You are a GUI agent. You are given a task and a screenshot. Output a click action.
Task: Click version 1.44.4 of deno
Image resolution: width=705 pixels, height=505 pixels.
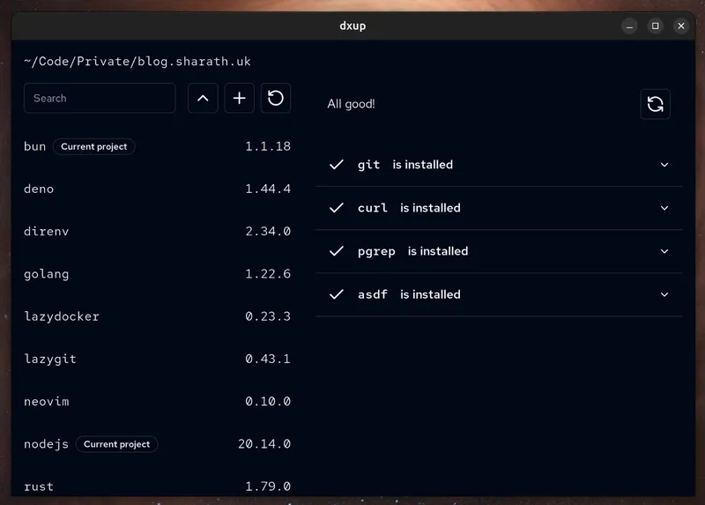pos(268,189)
